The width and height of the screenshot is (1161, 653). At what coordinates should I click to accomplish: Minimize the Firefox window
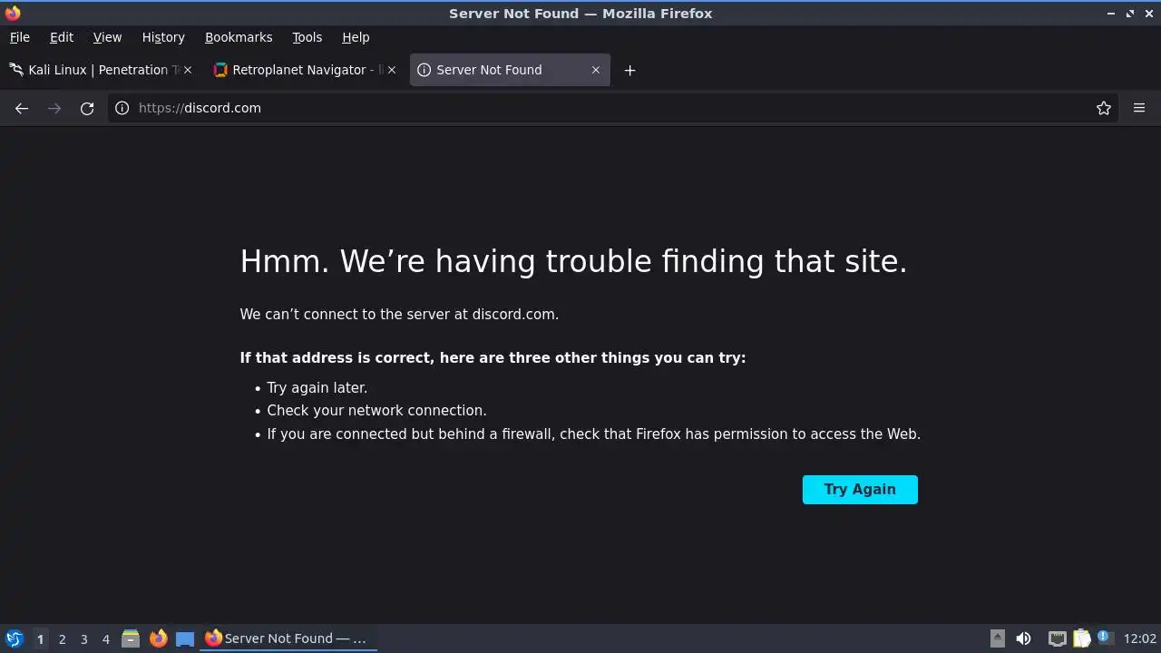click(1111, 14)
